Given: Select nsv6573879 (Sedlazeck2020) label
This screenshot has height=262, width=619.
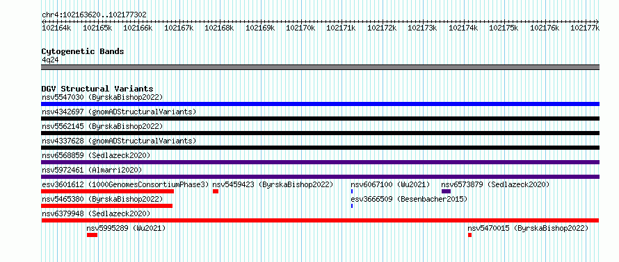Looking at the screenshot, I should (495, 184).
